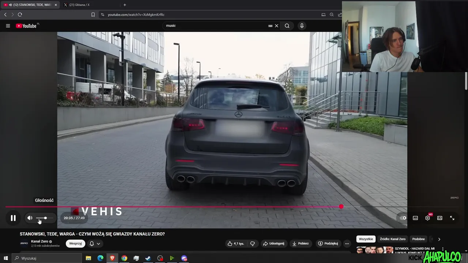Select the STANOWSKI, TEDE YouTube tab
Screen dimensions: 468x263
(30, 5)
